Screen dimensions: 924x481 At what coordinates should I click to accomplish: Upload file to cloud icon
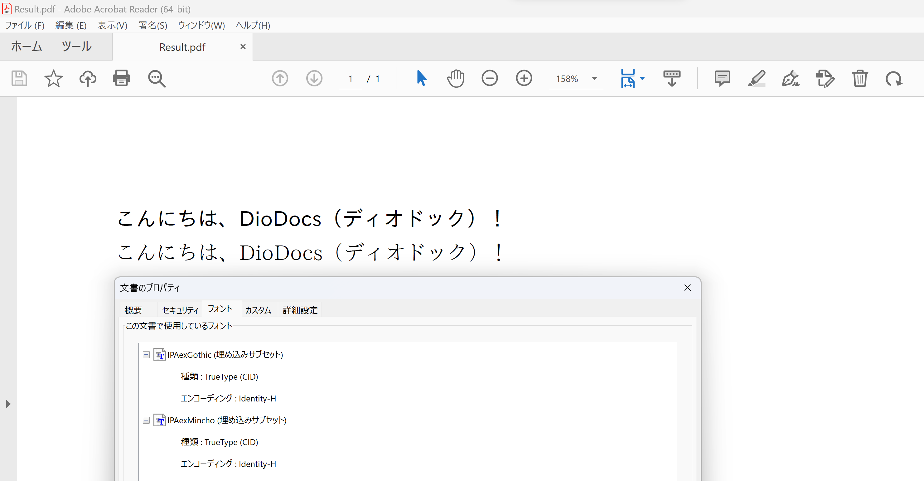(88, 79)
